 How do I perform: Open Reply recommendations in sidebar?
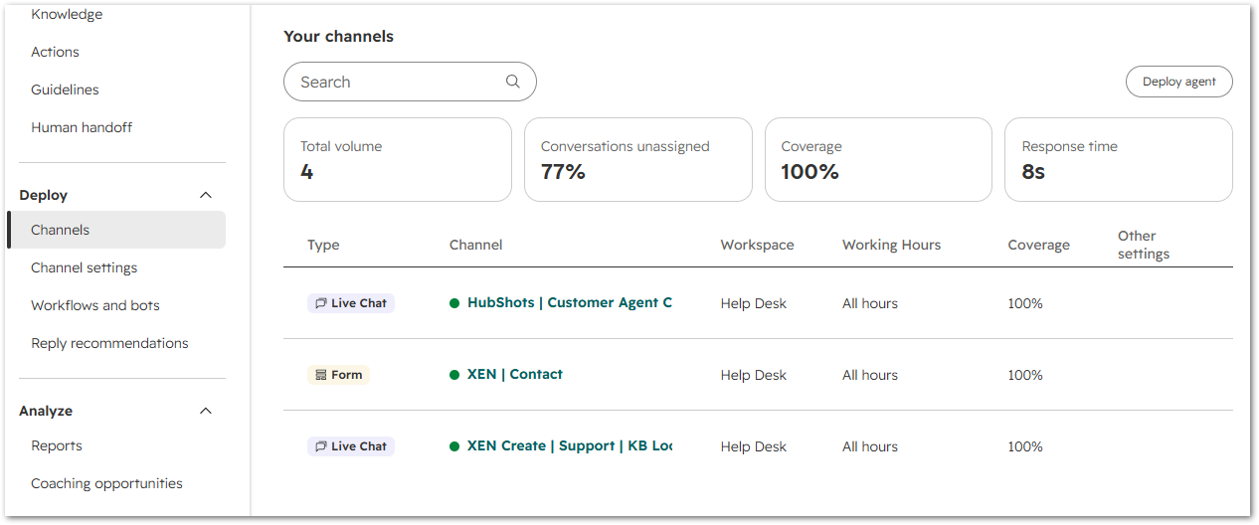[x=109, y=343]
